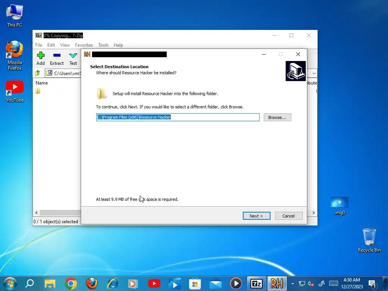Open YouTube from the taskbar
Screen dimensions: 388x291
point(154,283)
